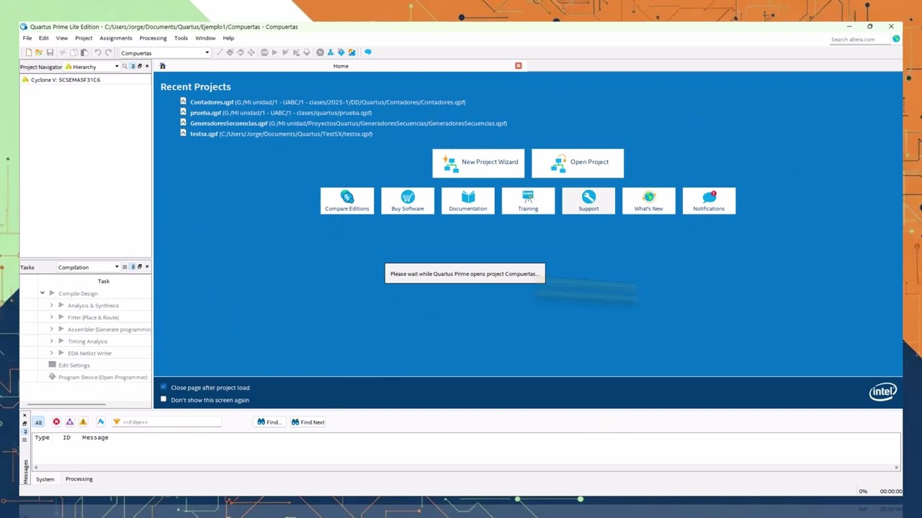Screen dimensions: 922x518
Task: Collapse the Compile Design task
Action: tap(42, 293)
